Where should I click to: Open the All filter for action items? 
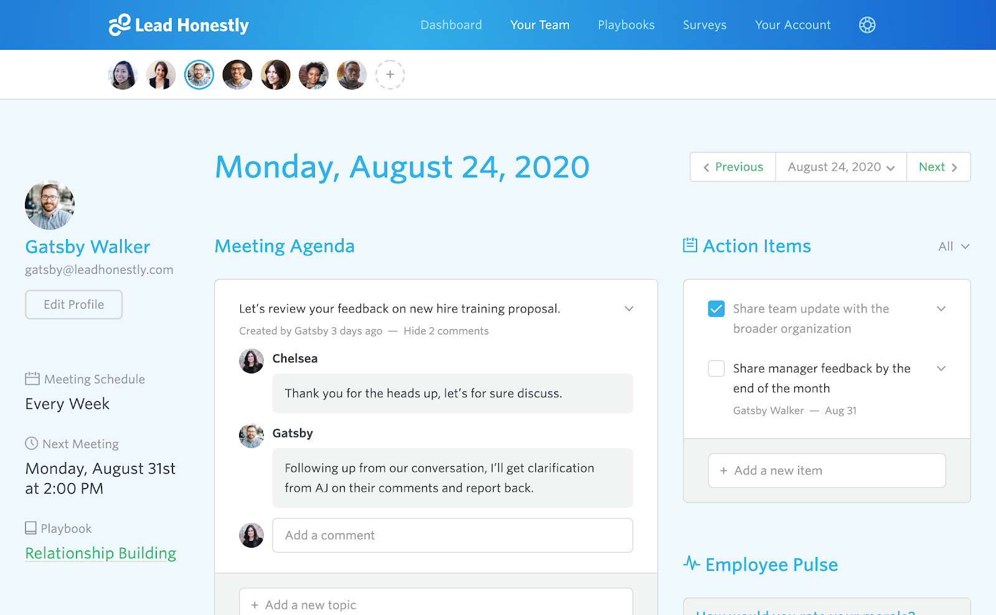954,246
